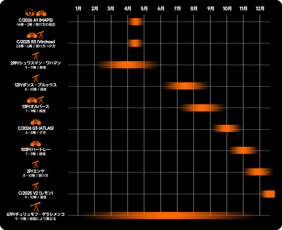Click the telescope icon above 12P/ポンス・ブルックス
282x230 pixels.
[36, 78]
